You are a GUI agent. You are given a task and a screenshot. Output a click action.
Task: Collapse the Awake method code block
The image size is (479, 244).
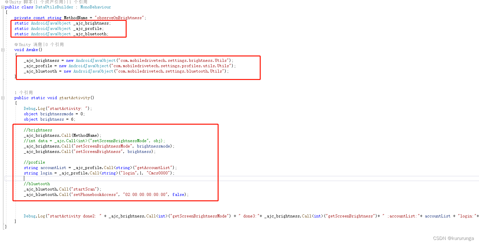(3, 50)
